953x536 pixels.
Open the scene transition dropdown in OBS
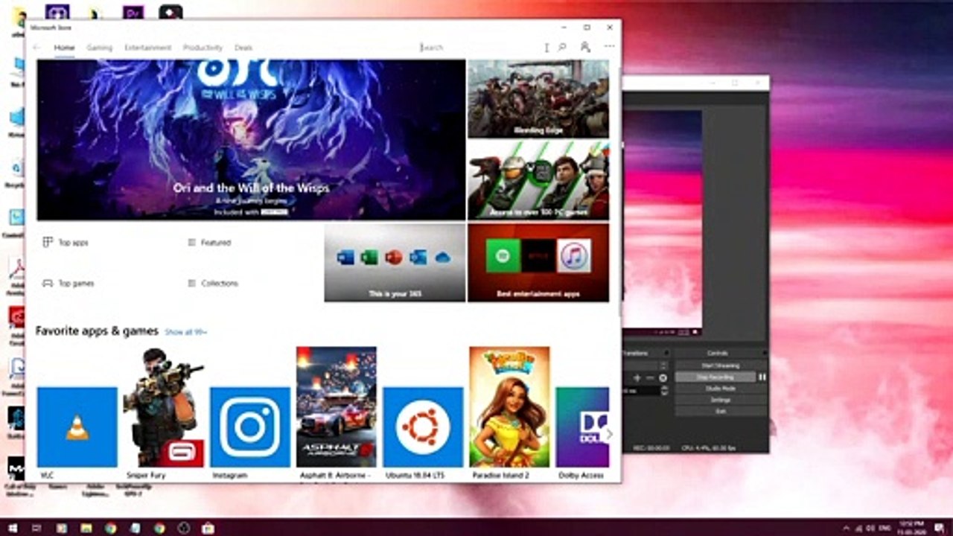[645, 366]
